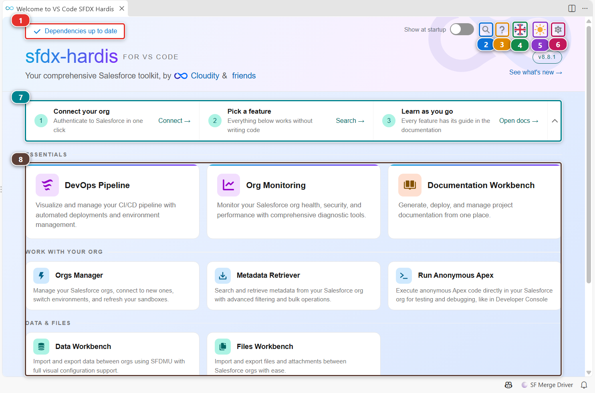Image resolution: width=595 pixels, height=393 pixels.
Task: Click the scrollbar down arrow
Action: coord(589,373)
